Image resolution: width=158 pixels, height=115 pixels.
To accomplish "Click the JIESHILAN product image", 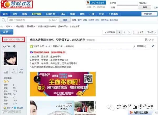I will (52, 108).
